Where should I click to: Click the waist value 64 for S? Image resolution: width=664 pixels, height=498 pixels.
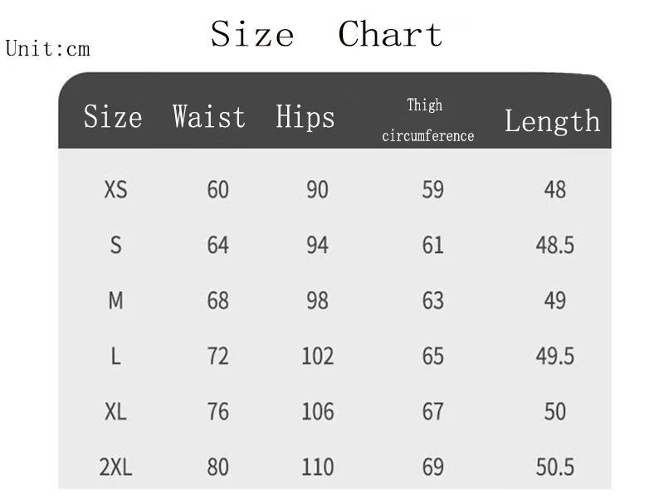217,245
